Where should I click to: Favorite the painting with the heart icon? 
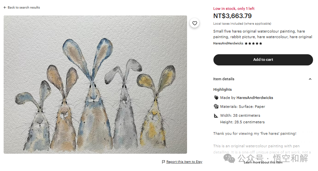coord(195,23)
